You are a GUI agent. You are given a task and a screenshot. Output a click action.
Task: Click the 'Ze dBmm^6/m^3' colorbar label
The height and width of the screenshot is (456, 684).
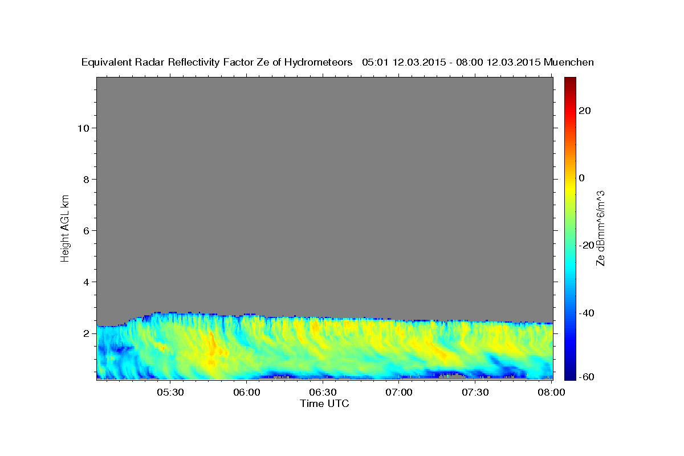[600, 227]
